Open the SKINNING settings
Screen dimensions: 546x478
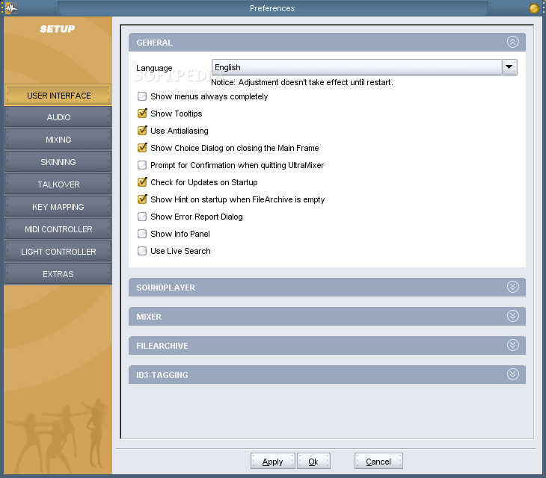58,162
